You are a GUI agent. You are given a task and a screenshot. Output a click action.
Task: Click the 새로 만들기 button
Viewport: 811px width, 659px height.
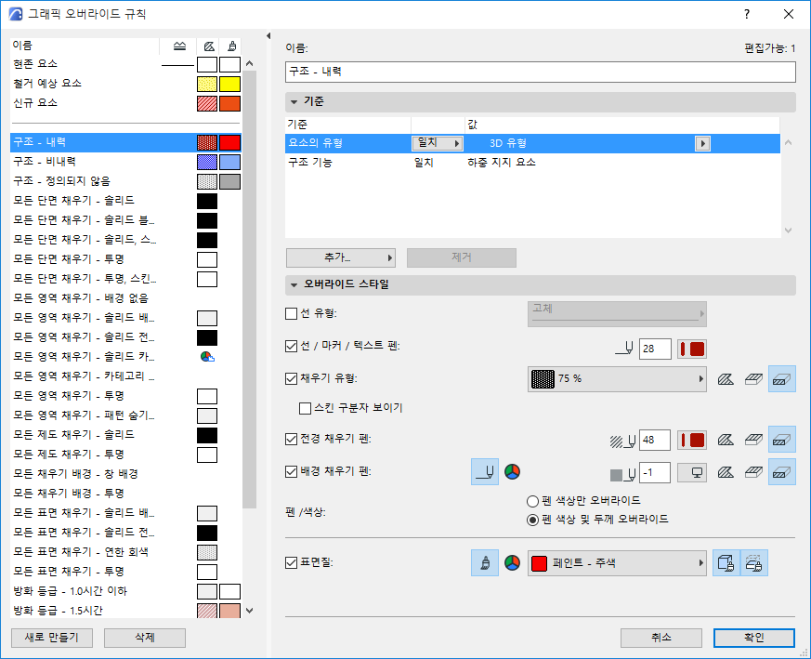pos(52,638)
